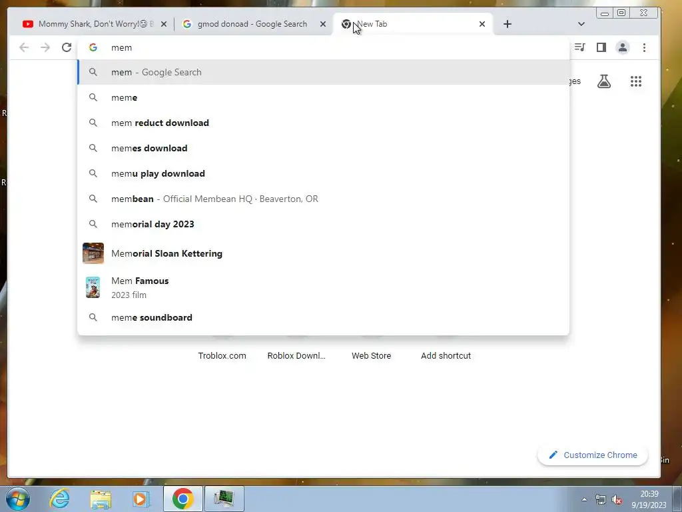Viewport: 682px width, 512px height.
Task: Open the Roblox Downl... shortcut
Action: pyautogui.click(x=296, y=355)
